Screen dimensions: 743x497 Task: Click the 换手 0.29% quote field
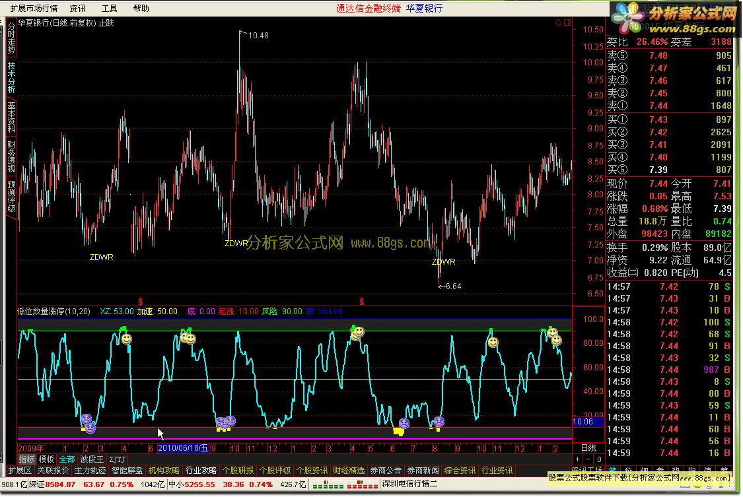tap(637, 248)
